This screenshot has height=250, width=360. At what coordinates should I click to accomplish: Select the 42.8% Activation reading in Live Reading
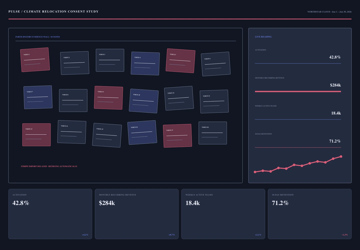point(335,57)
